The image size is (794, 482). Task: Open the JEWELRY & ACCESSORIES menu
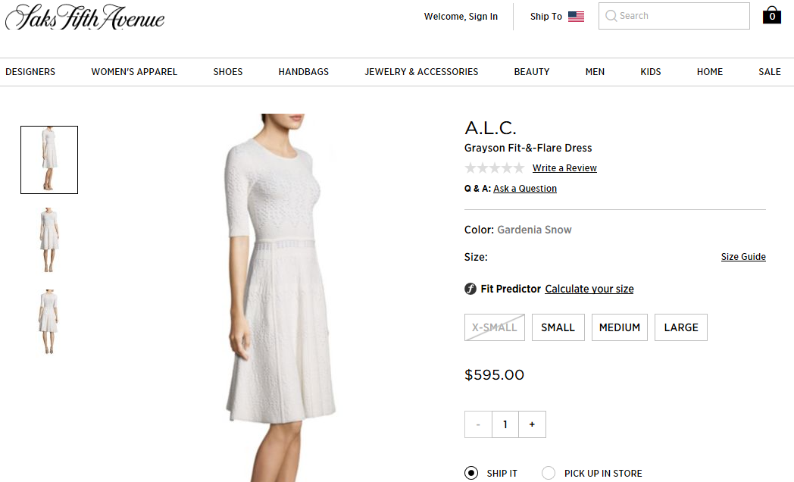(x=421, y=72)
